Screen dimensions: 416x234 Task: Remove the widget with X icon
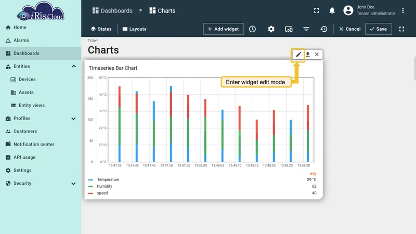[317, 55]
